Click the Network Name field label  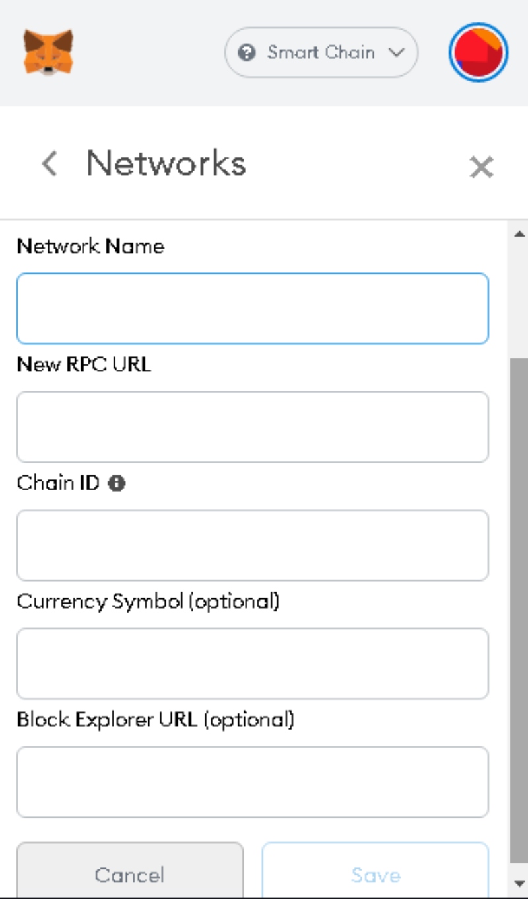90,247
